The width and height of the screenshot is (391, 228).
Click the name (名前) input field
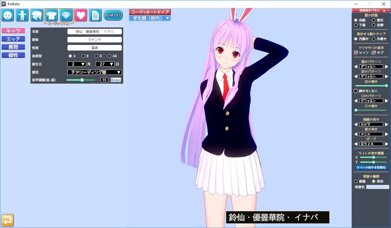coord(94,31)
